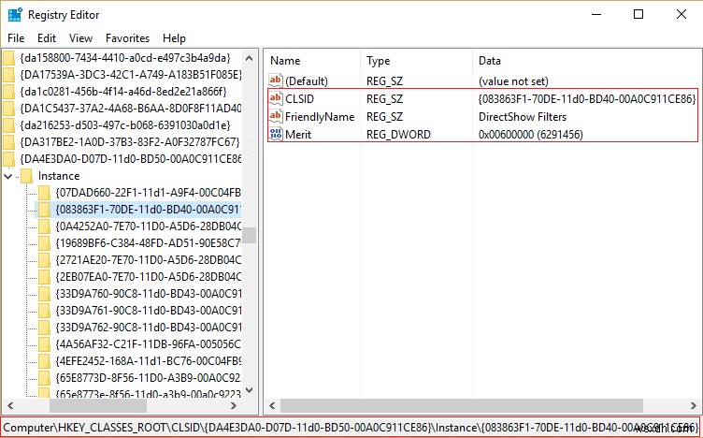The width and height of the screenshot is (703, 438).
Task: Click folder icon for {da216253-d503 key
Action: pos(9,125)
